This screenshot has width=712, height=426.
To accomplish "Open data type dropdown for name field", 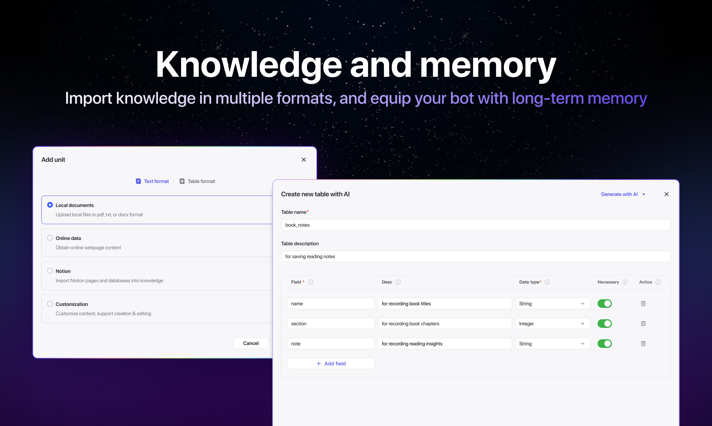I will (x=552, y=304).
